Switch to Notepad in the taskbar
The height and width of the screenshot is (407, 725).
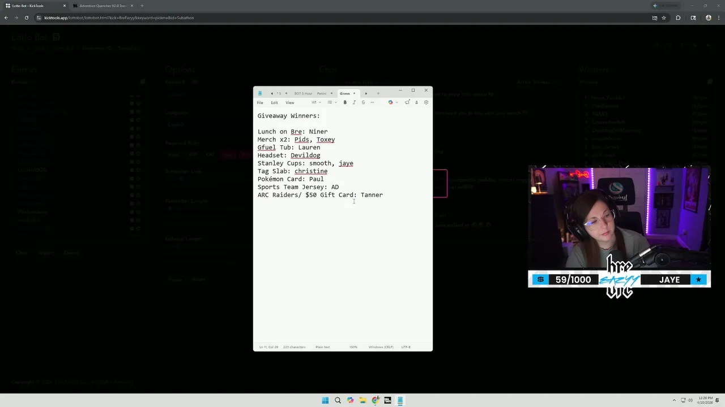pos(400,400)
